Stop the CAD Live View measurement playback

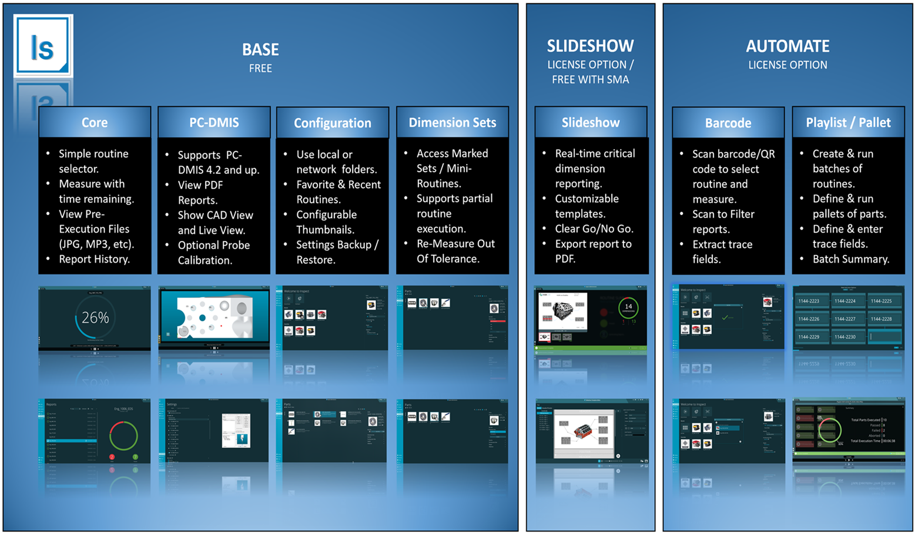218,348
